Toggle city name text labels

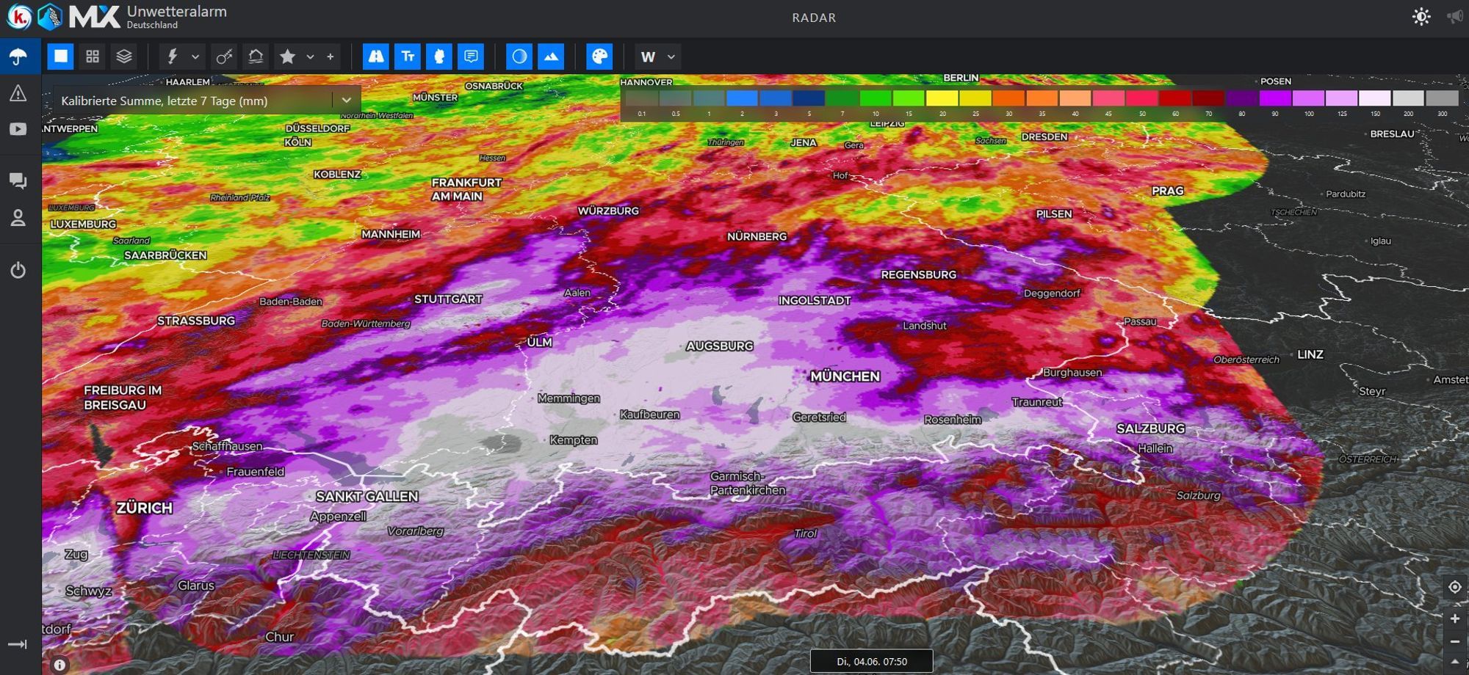[408, 56]
